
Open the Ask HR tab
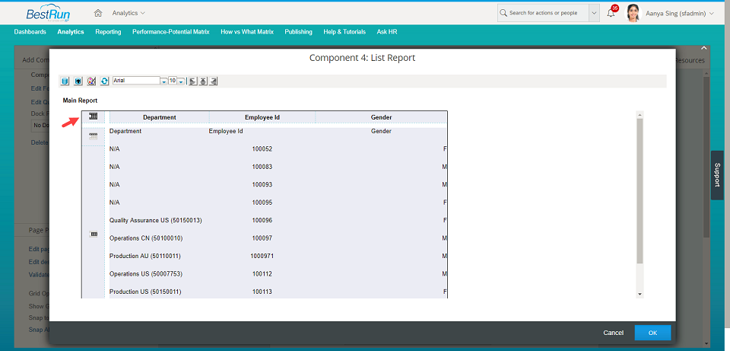click(x=387, y=32)
